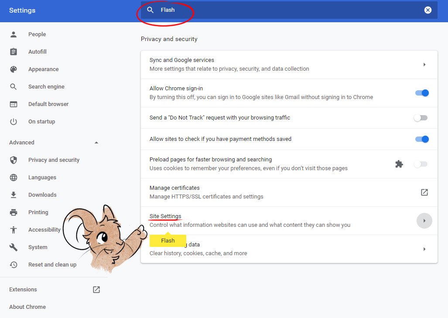Click the Extensions external-link icon
Viewport: 448px width, 318px height.
tap(96, 290)
